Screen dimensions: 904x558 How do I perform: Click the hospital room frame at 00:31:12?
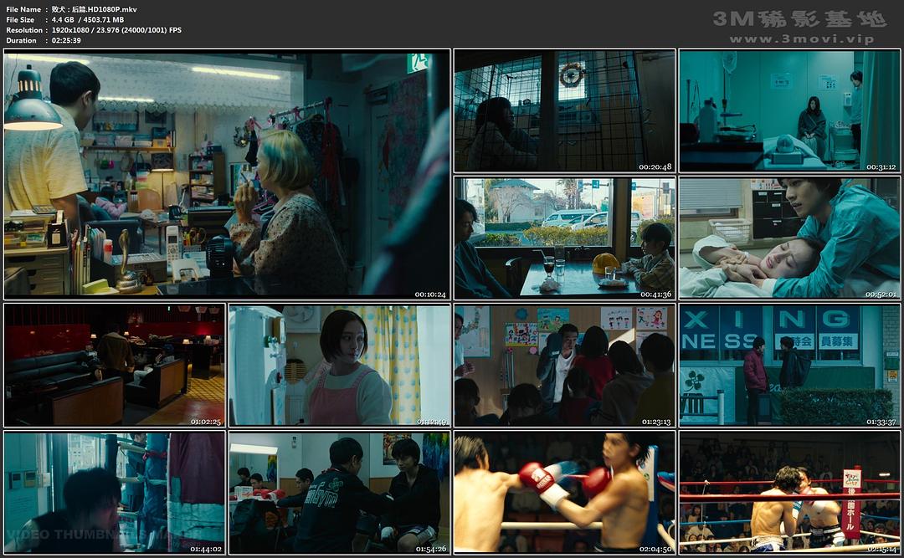coord(788,110)
